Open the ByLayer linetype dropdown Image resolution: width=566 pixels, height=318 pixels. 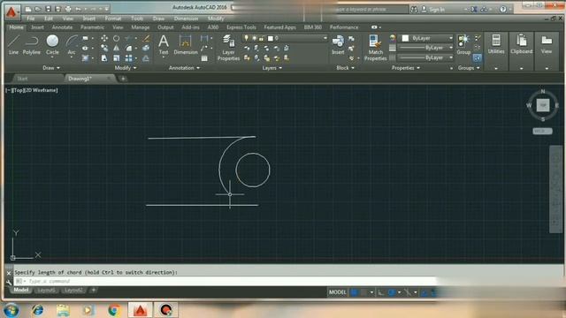point(426,57)
